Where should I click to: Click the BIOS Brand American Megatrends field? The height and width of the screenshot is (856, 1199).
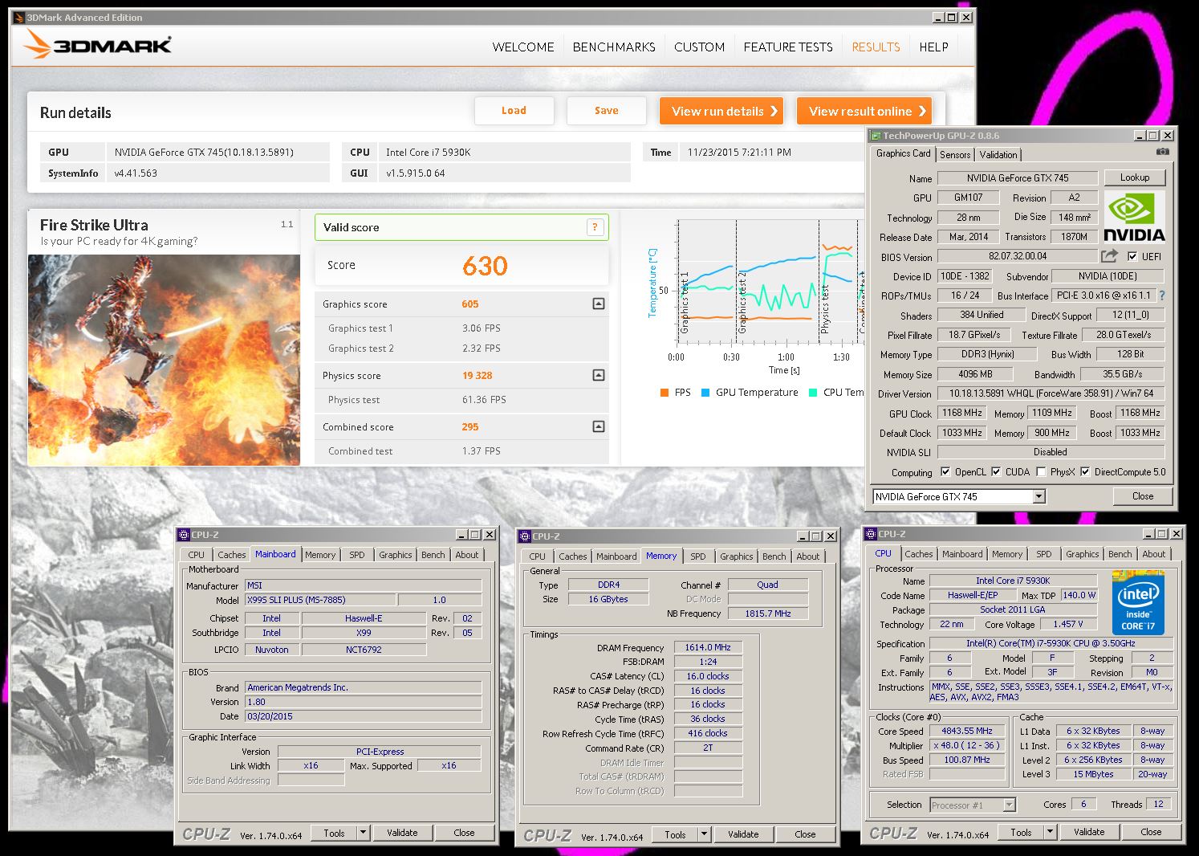[363, 687]
